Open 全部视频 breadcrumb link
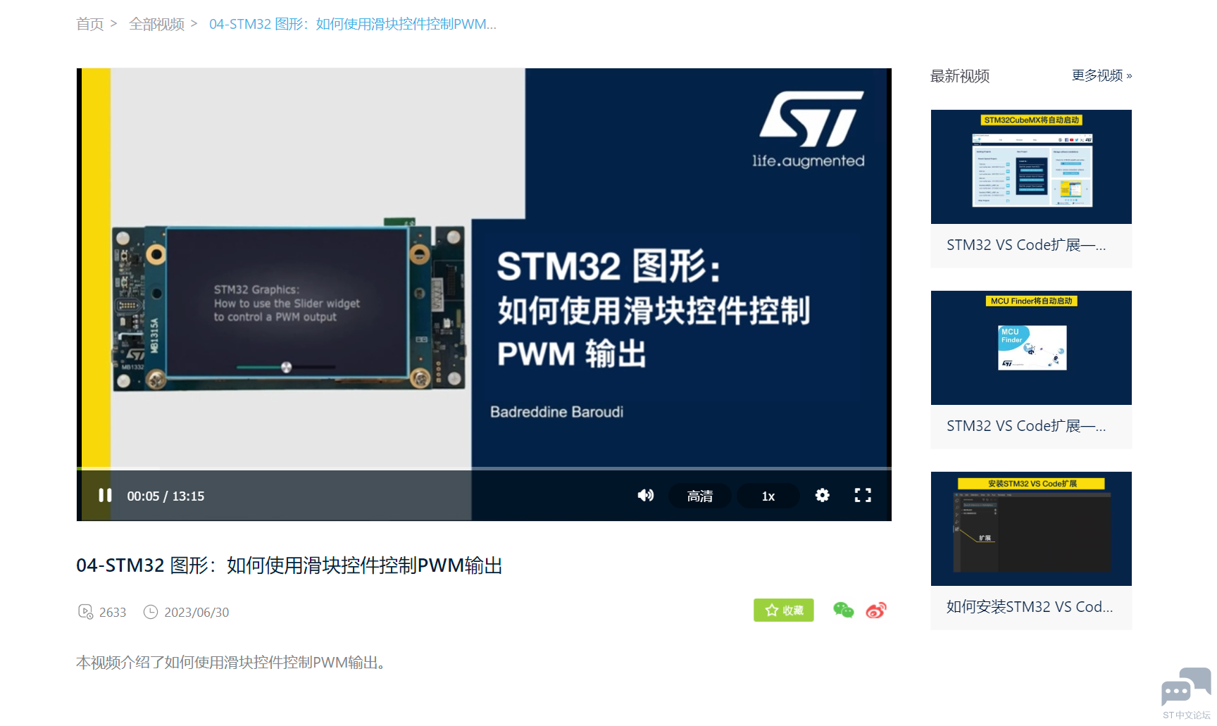Viewport: 1217px width, 726px height. tap(156, 24)
